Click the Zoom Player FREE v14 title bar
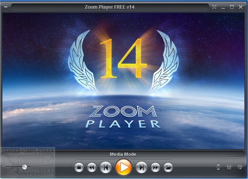Image resolution: width=248 pixels, height=179 pixels. click(110, 7)
